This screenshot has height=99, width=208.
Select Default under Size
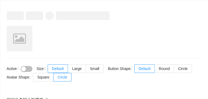point(58,69)
